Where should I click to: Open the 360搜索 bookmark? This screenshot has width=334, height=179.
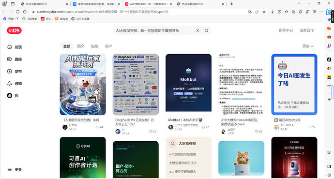pyautogui.click(x=30, y=19)
